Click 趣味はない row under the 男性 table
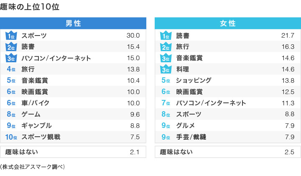This screenshot has width=301, height=176. tap(73, 152)
